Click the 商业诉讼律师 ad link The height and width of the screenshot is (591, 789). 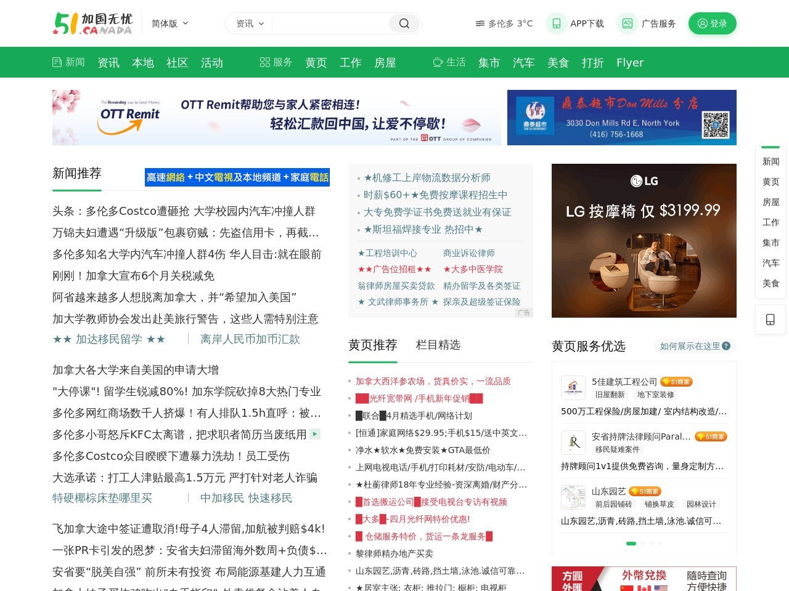pyautogui.click(x=469, y=253)
